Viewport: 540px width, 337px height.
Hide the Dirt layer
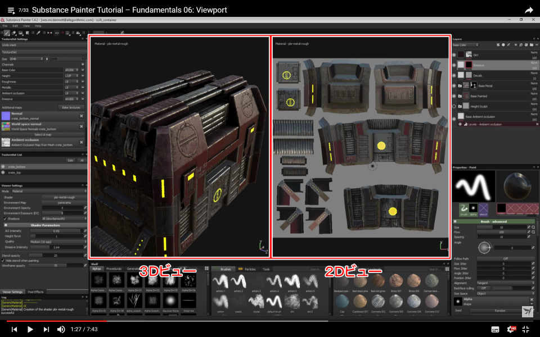point(454,54)
